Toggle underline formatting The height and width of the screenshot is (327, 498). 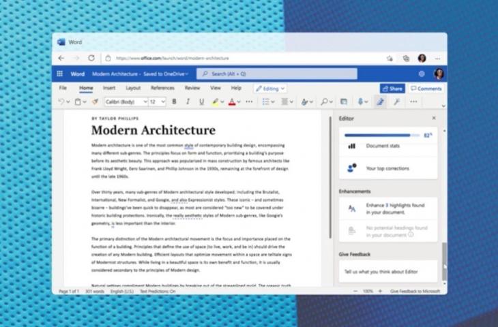coord(201,102)
